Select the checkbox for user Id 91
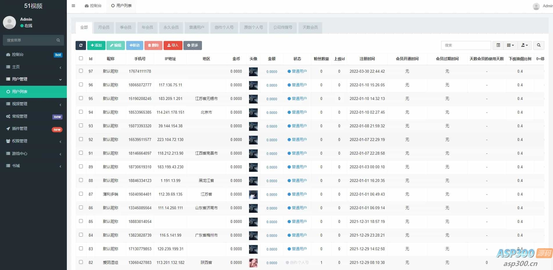553x270 pixels. click(x=81, y=153)
